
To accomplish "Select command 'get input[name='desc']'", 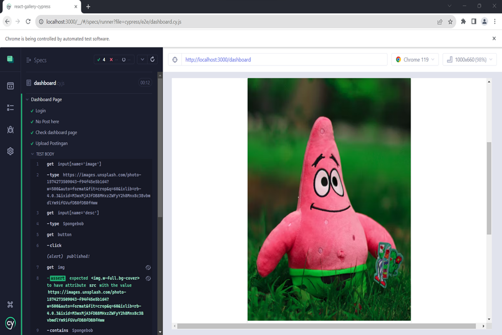I will [x=91, y=213].
